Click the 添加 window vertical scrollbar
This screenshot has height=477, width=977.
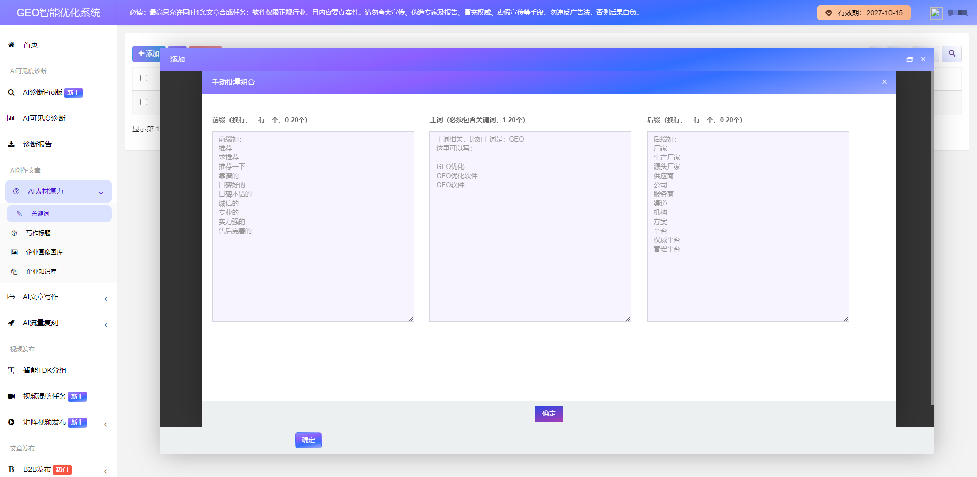[x=932, y=238]
